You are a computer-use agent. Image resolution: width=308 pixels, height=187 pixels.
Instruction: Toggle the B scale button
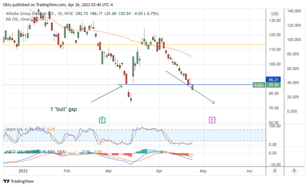coord(294,171)
